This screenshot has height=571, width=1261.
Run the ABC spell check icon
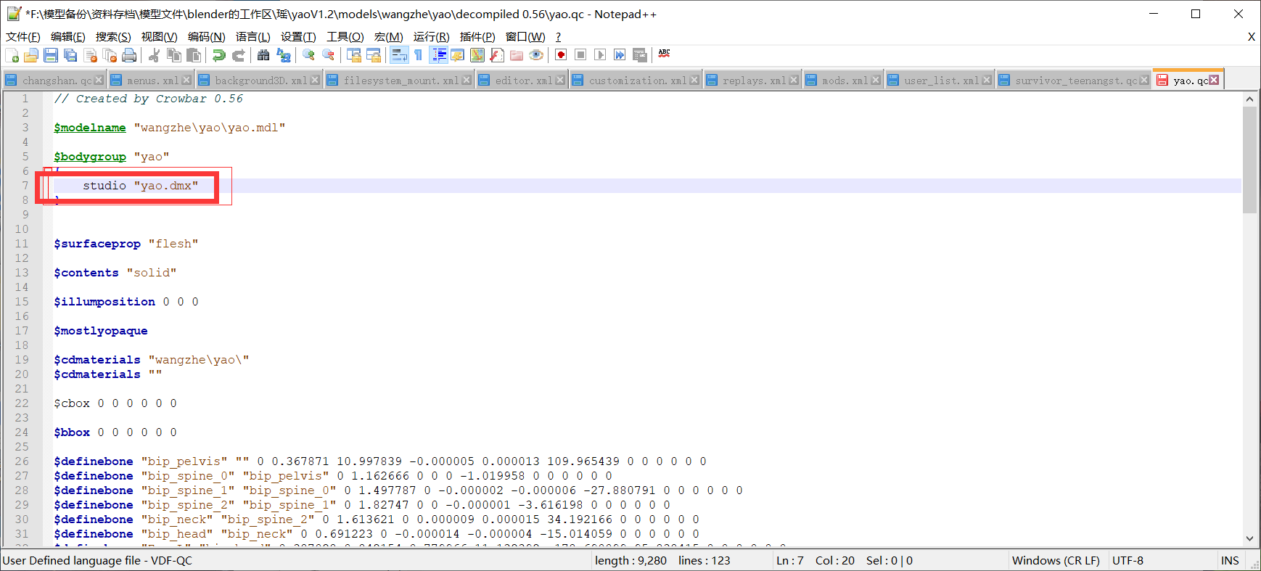[x=664, y=54]
